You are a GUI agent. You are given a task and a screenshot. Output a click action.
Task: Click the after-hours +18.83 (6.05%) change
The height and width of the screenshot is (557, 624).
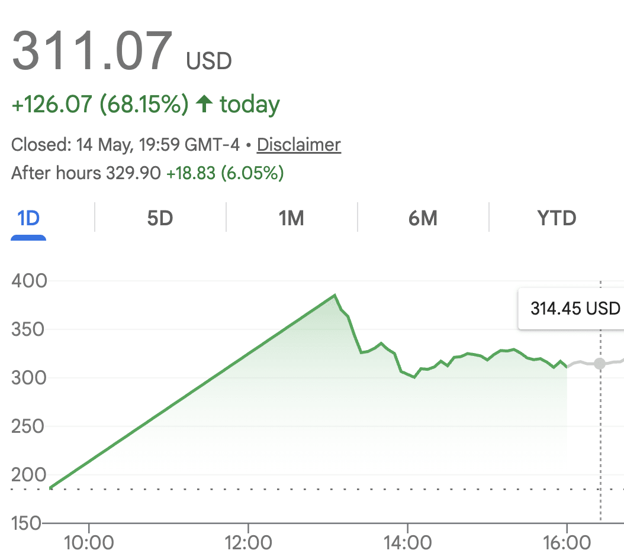click(225, 173)
